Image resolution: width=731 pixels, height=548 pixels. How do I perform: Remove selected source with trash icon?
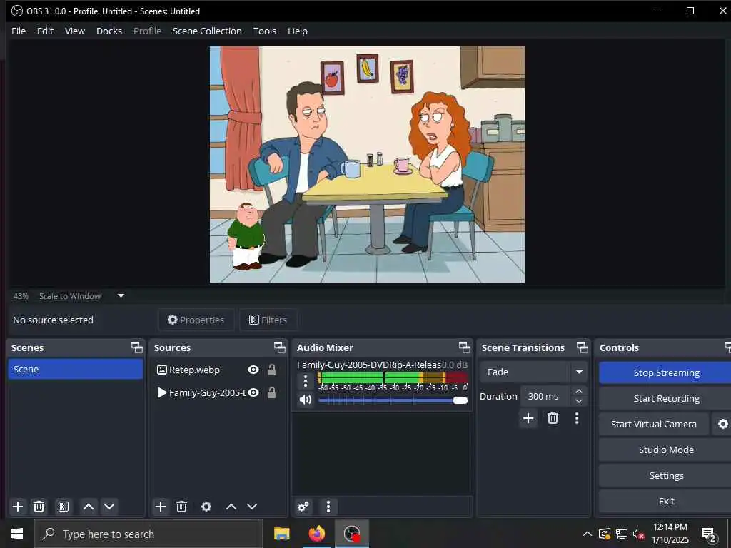click(182, 507)
